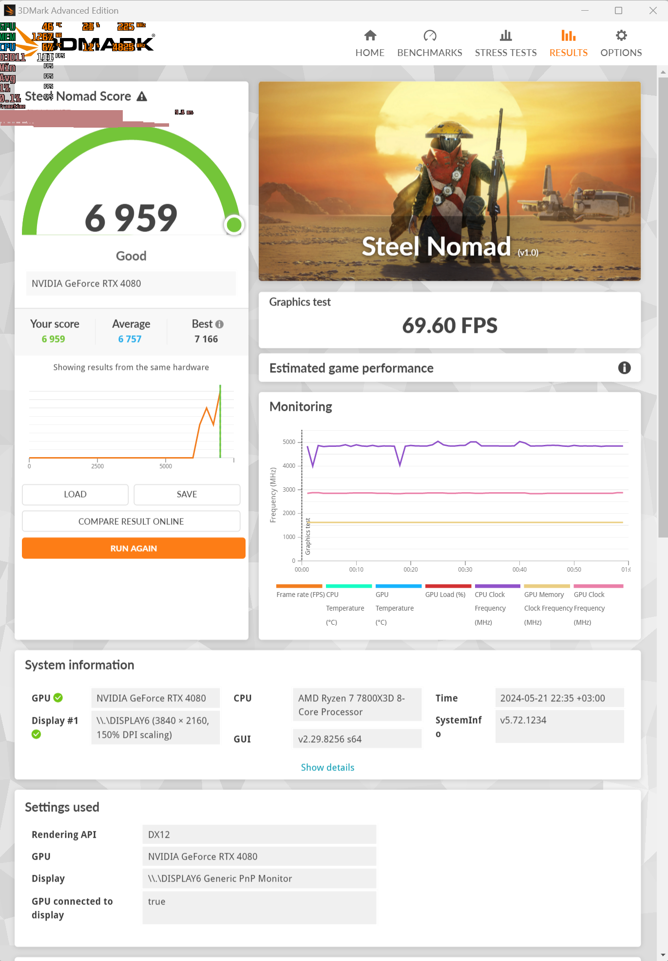Click the large 6 959 score
Screen dimensions: 668x961
(131, 217)
